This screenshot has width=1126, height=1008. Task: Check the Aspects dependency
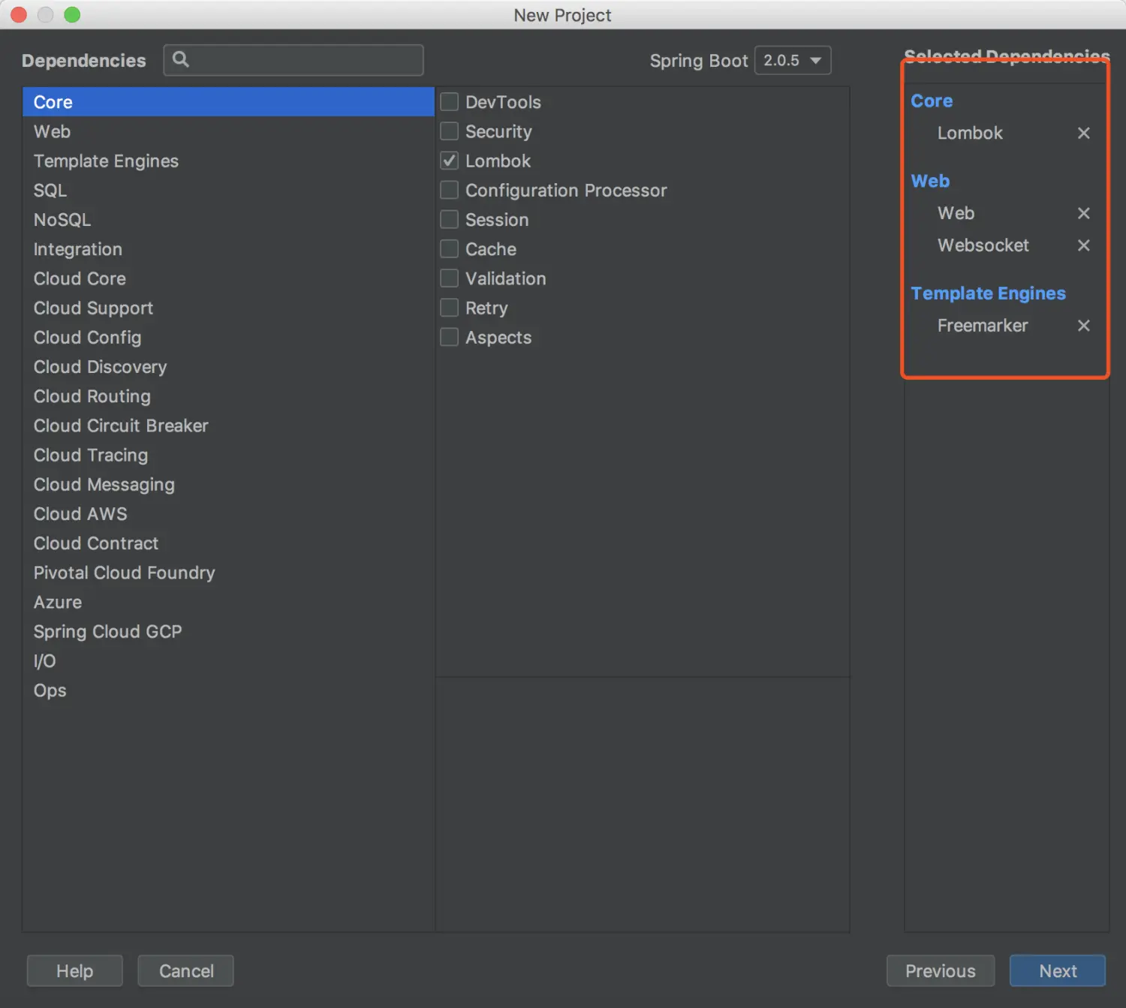point(449,337)
